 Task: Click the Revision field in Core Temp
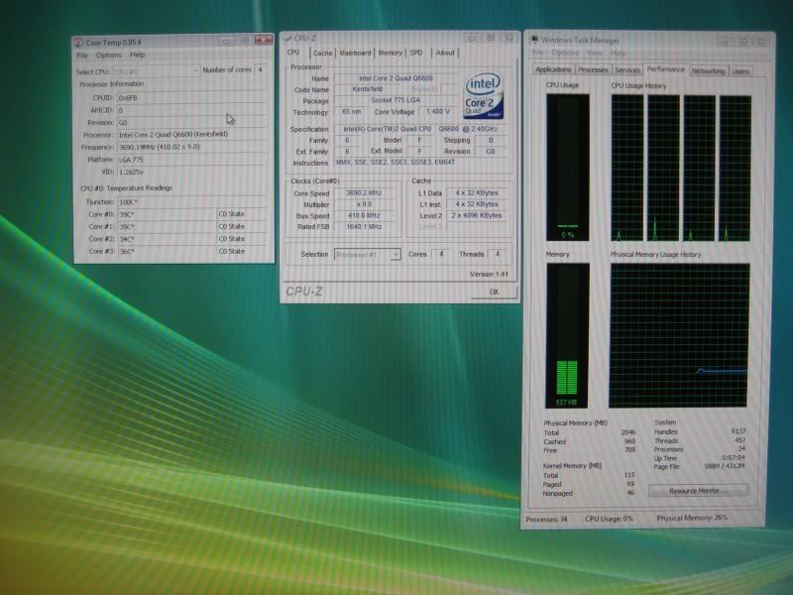[191, 122]
